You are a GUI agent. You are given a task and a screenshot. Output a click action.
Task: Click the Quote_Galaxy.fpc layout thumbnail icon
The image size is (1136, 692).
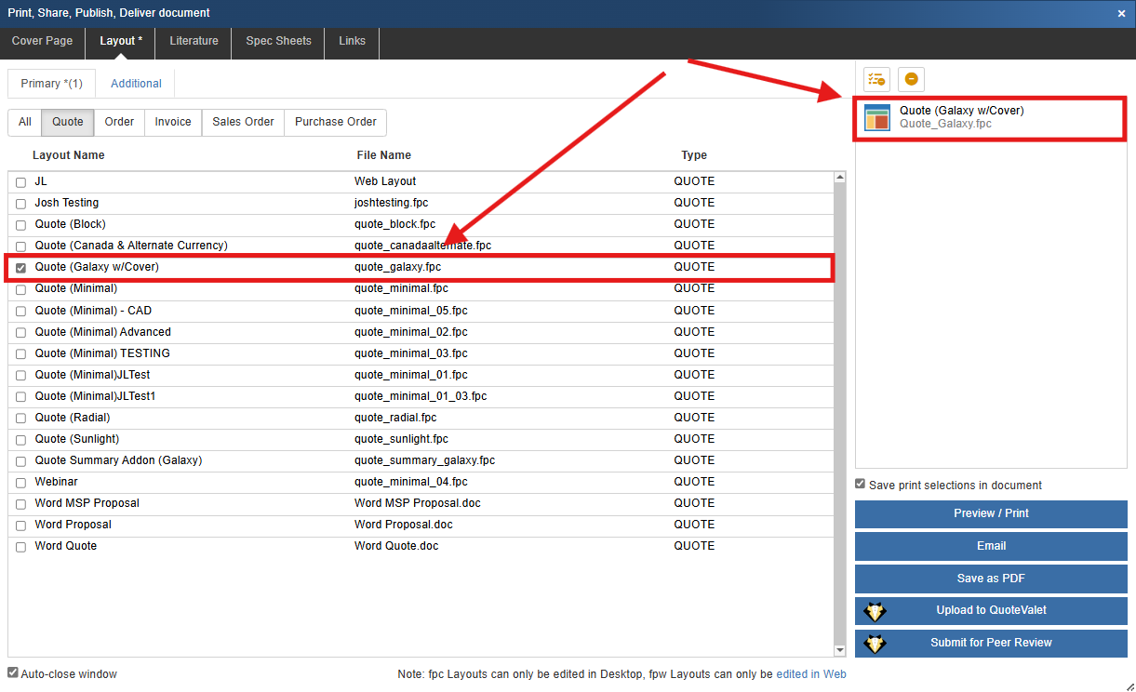pyautogui.click(x=876, y=117)
